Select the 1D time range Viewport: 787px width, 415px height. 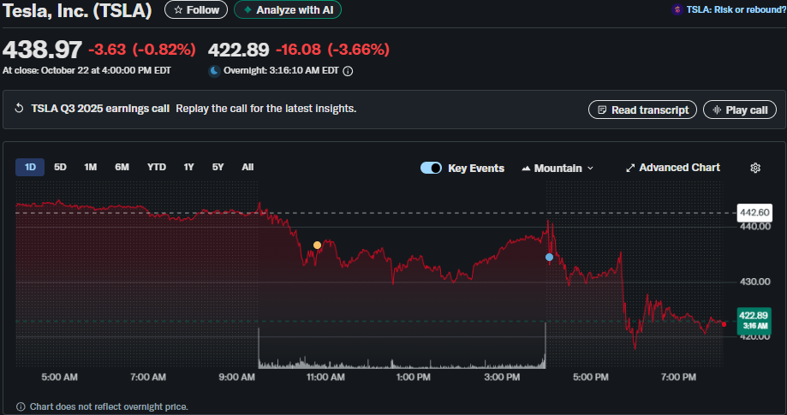pos(30,168)
